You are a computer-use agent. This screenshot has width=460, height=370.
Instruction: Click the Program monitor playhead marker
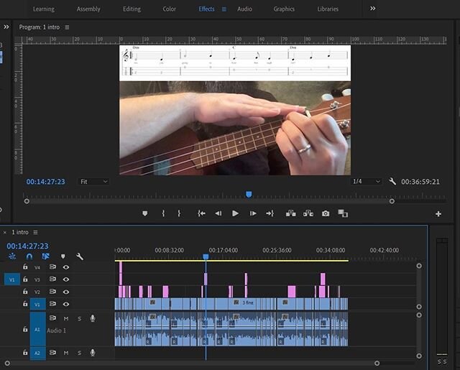(x=249, y=195)
